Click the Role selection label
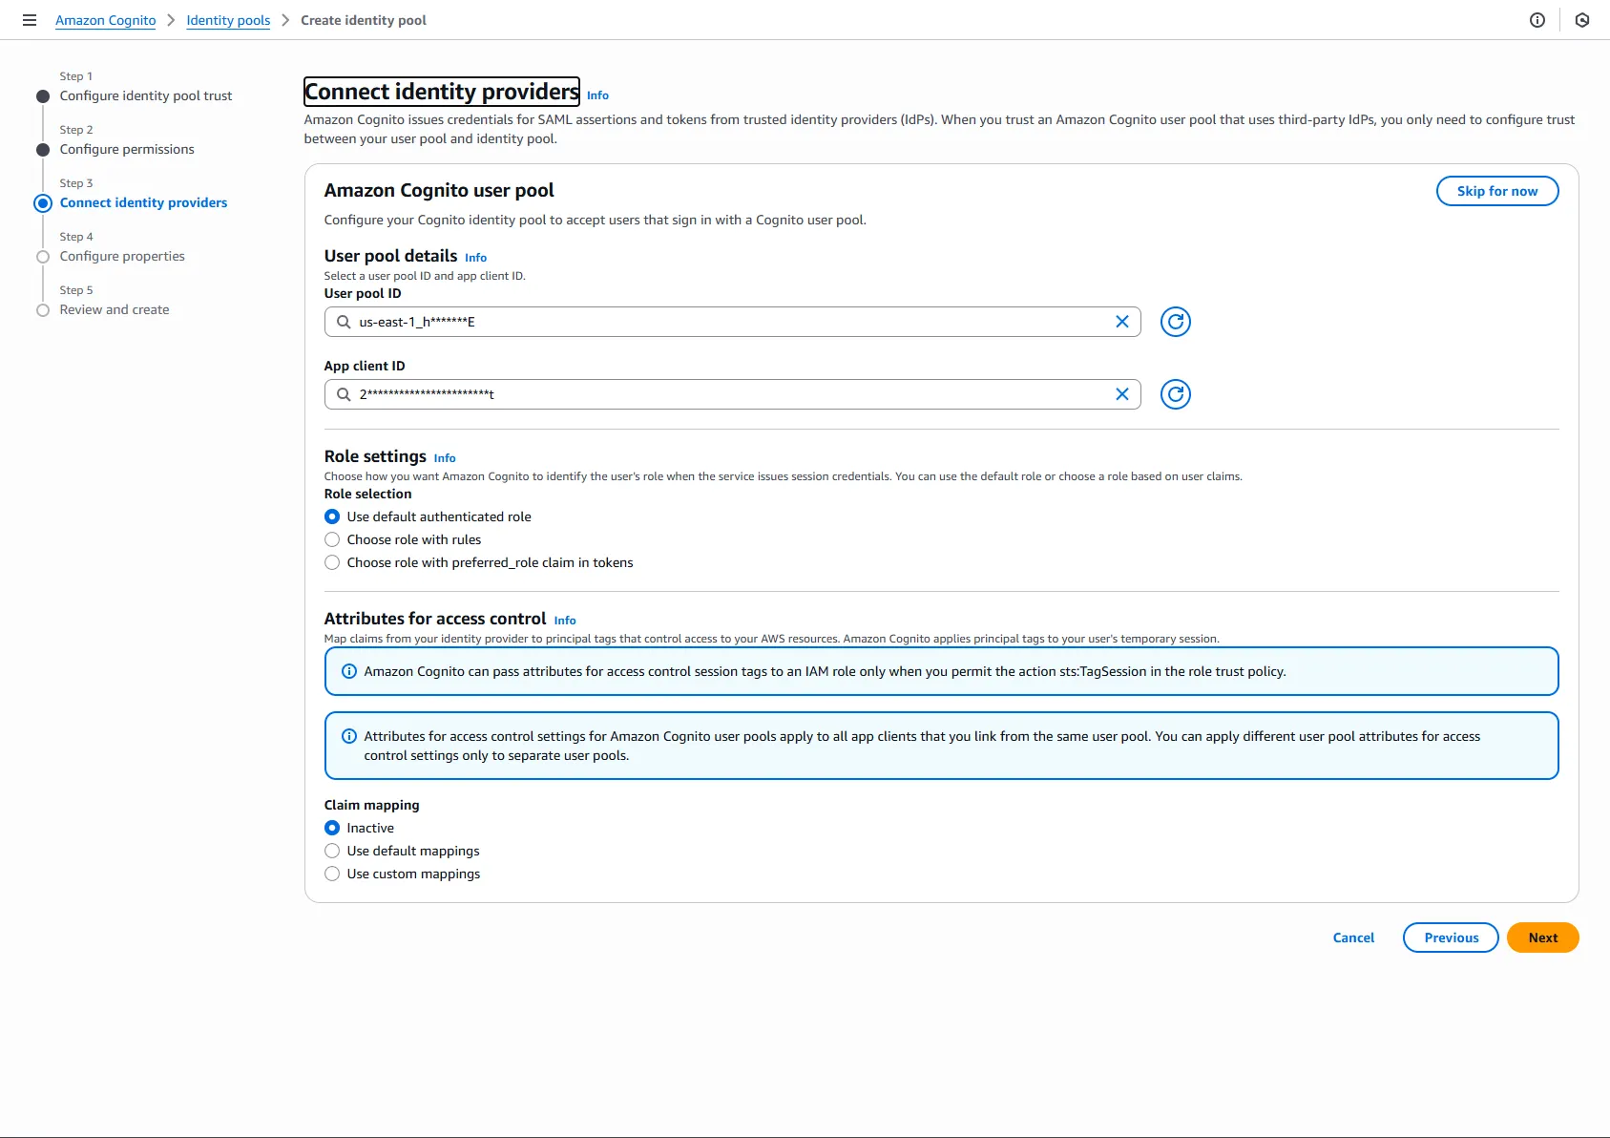The image size is (1610, 1138). click(367, 494)
